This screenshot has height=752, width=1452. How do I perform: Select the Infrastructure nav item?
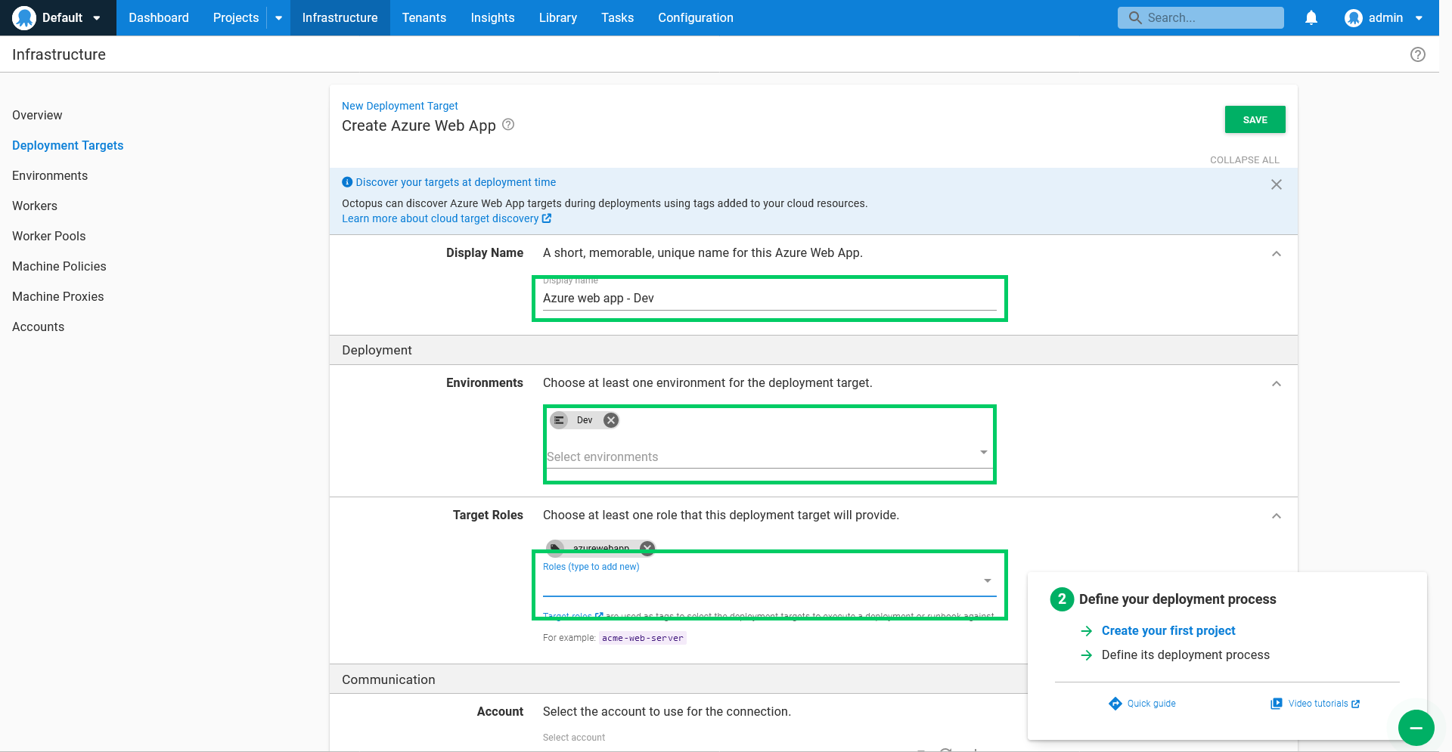[340, 17]
